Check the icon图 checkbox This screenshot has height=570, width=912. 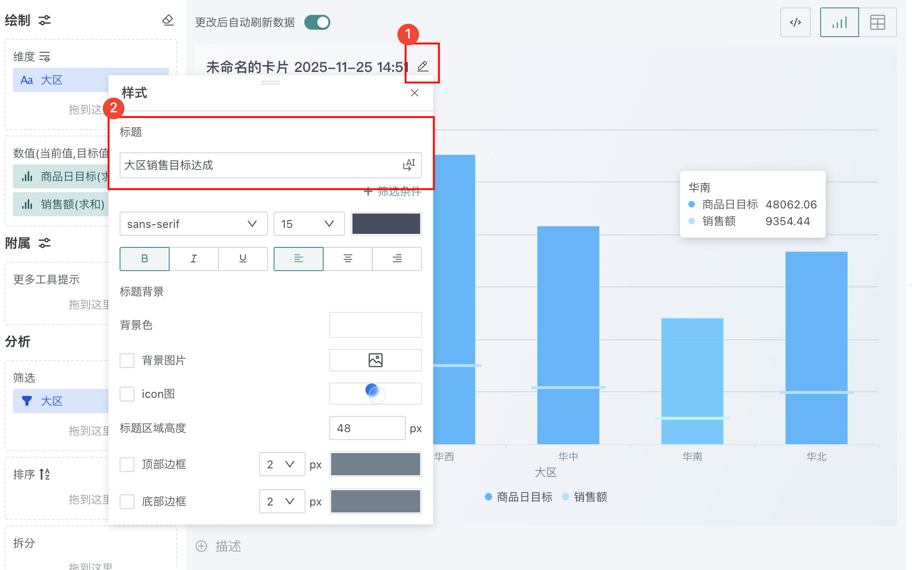click(x=127, y=394)
